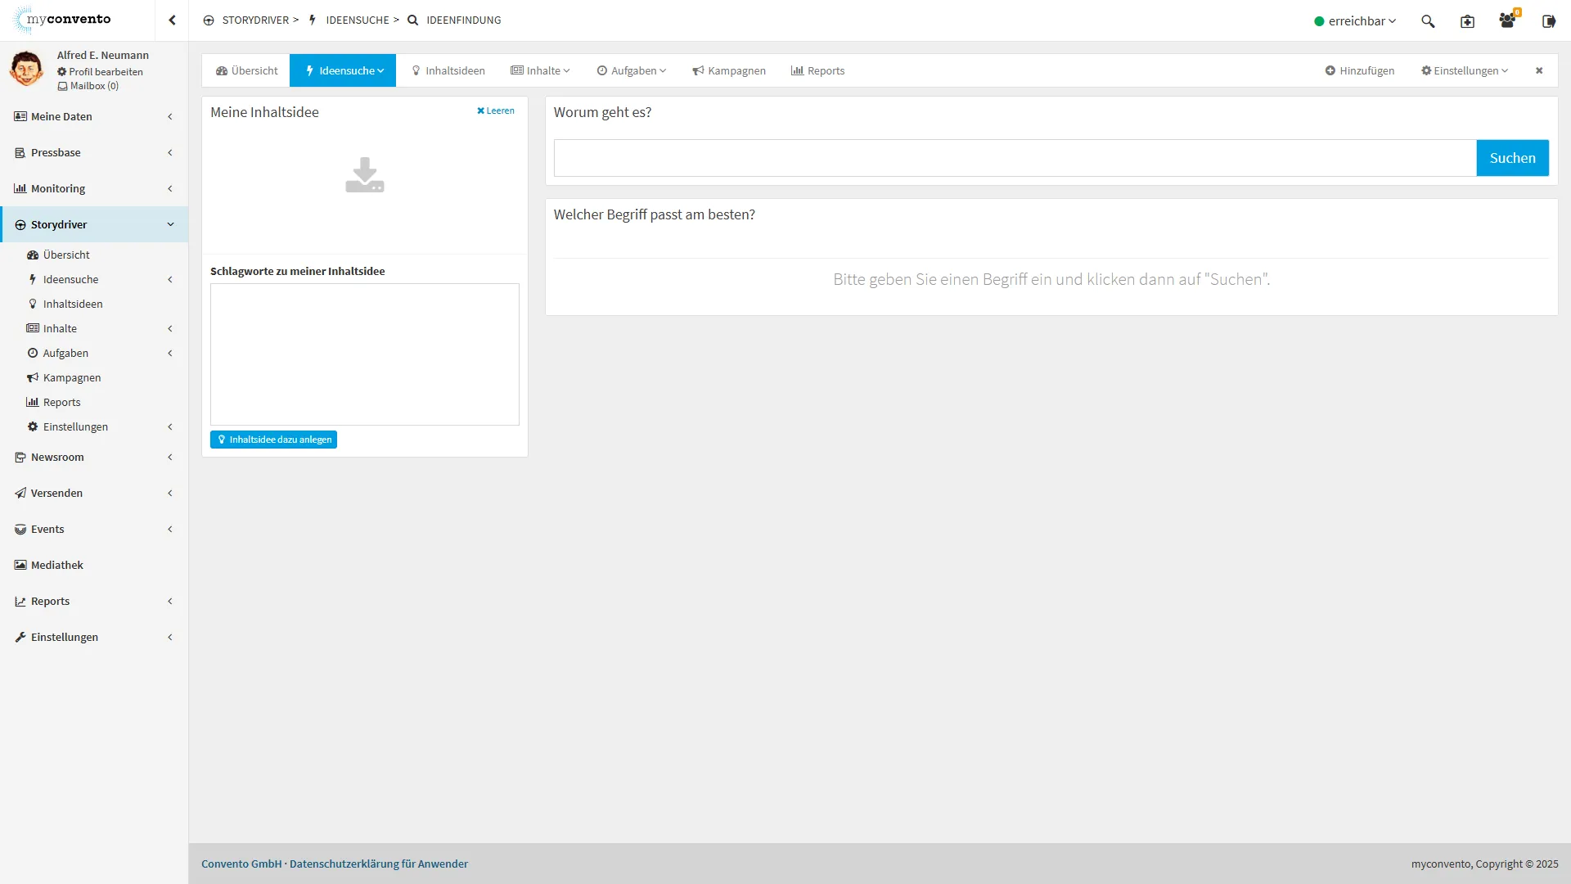Click Alfred E. Neumann's avatar image
Viewport: 1571px width, 884px height.
26,69
